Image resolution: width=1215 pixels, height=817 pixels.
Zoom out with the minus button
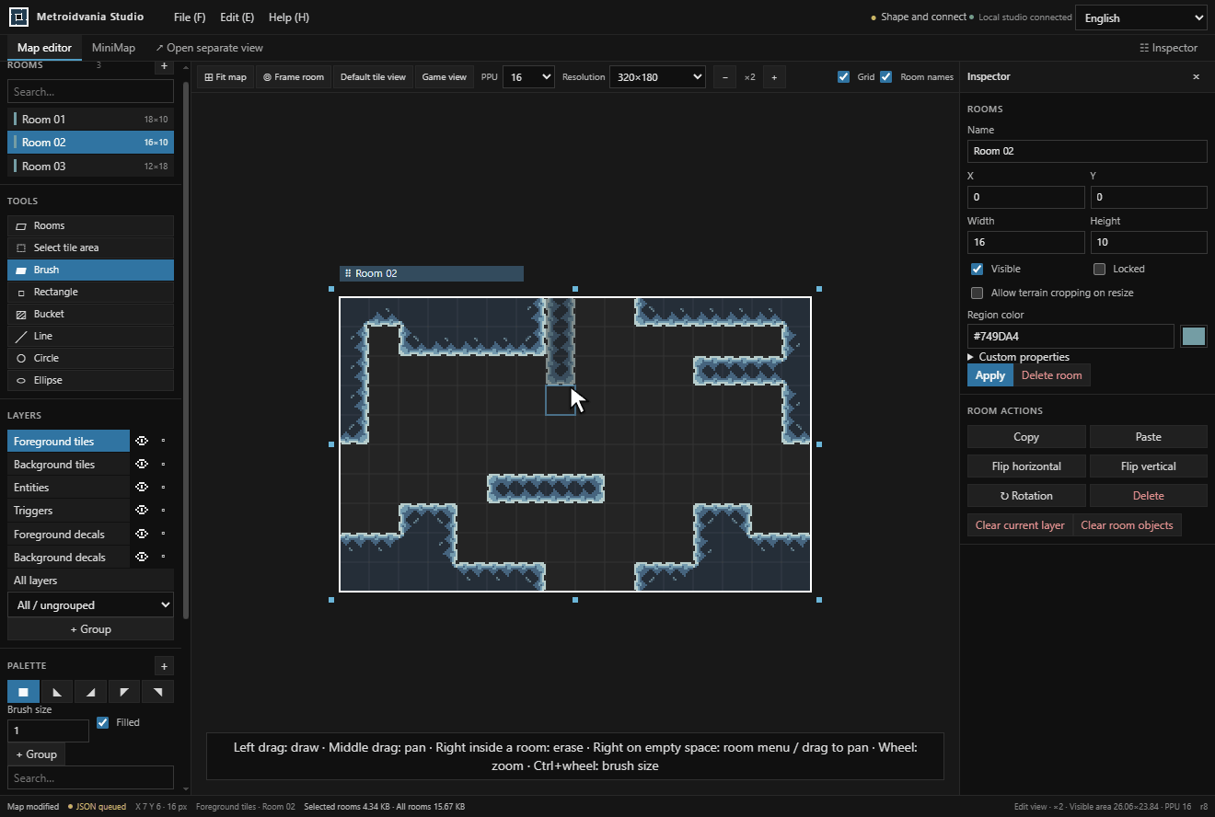point(724,77)
